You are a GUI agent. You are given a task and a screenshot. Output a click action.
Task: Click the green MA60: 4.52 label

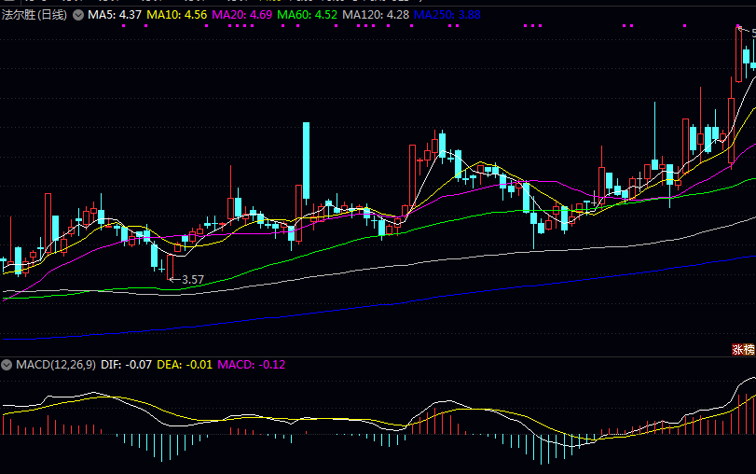[307, 15]
